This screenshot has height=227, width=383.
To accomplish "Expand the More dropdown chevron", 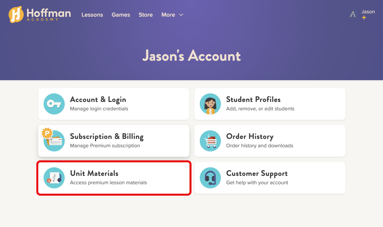I will 181,15.
